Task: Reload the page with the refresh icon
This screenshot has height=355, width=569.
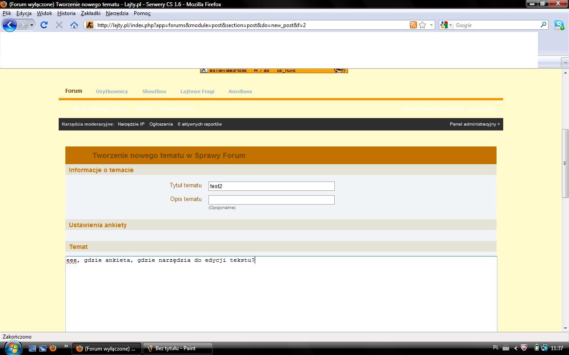Action: pos(44,25)
